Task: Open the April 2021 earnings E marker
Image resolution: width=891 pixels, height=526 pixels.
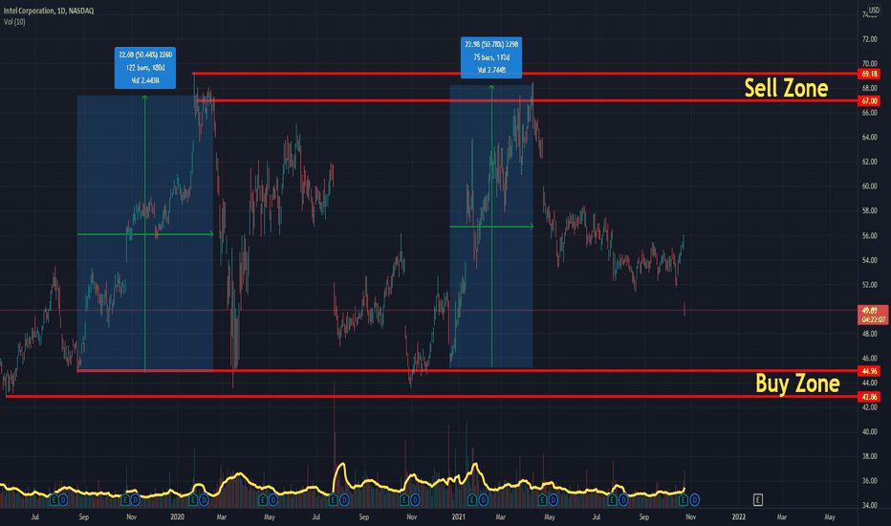Action: click(x=543, y=500)
